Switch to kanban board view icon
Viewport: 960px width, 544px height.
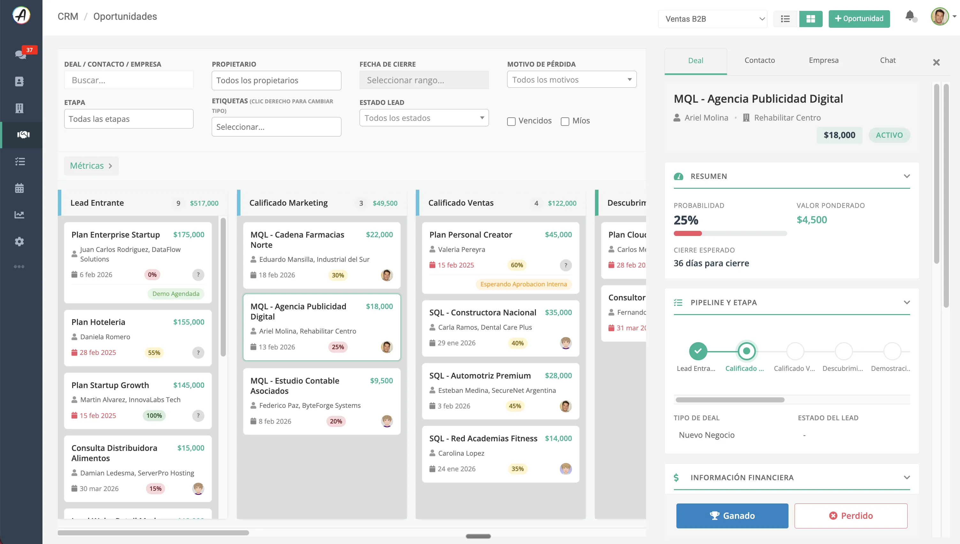pos(811,19)
